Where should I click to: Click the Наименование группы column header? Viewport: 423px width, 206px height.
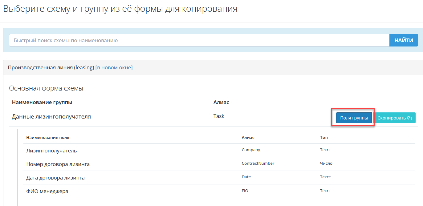pyautogui.click(x=42, y=102)
